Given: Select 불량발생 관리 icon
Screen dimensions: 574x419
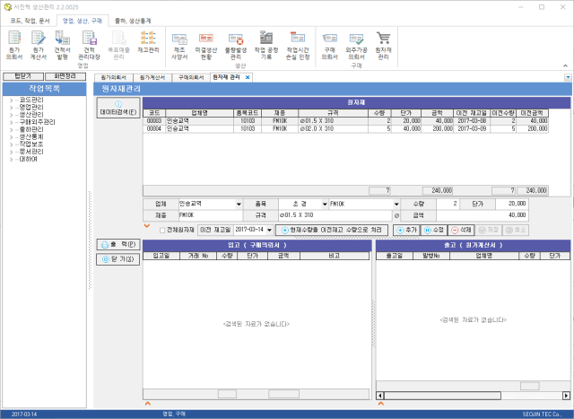Looking at the screenshot, I should pyautogui.click(x=236, y=44).
